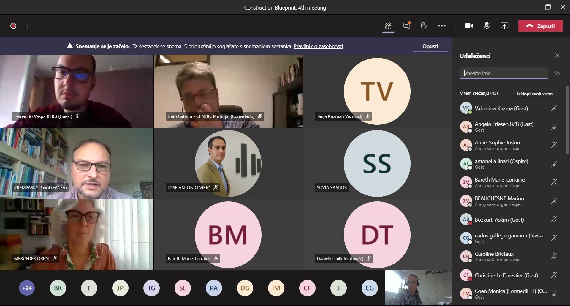
Task: Click mute icon next to BEAUCHESNE Marion
Action: click(554, 201)
